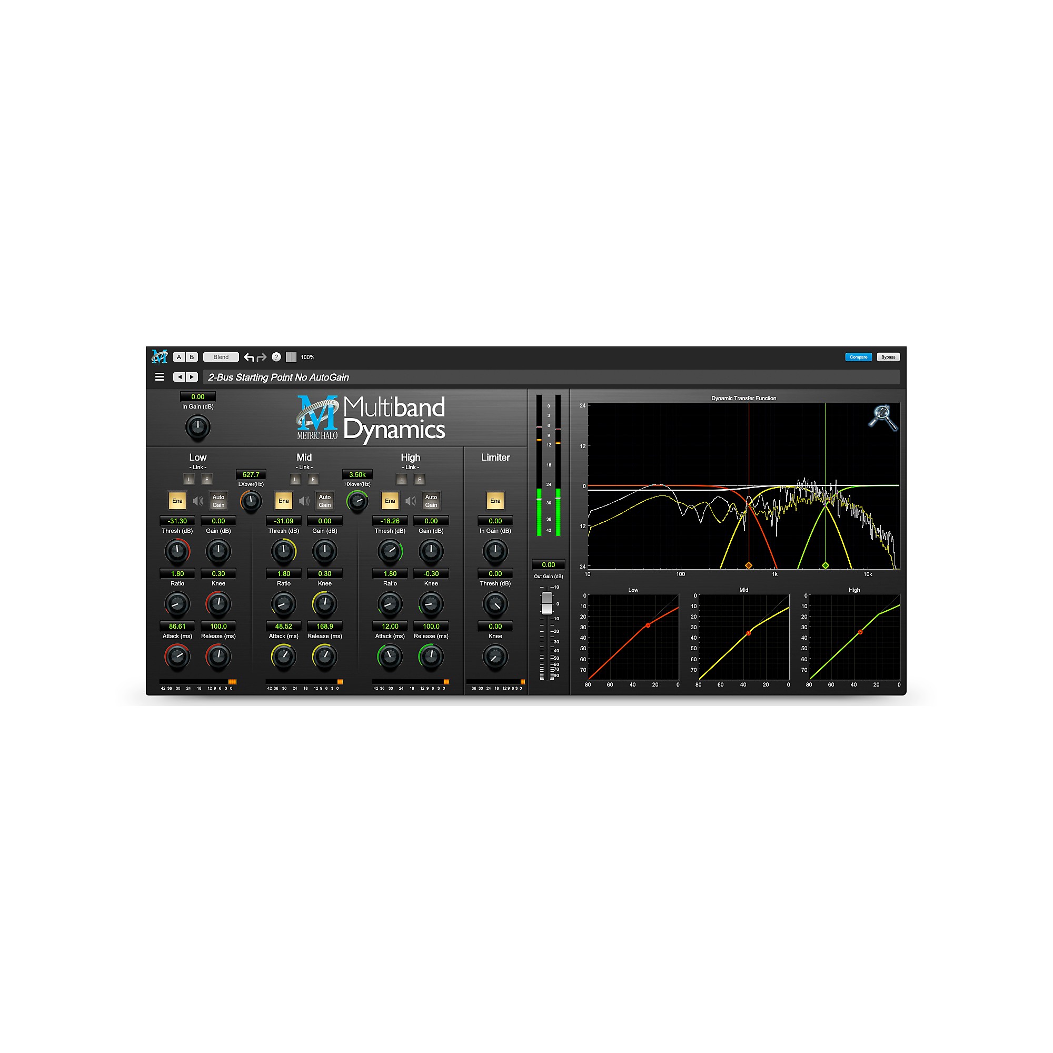Click the High band Thresh knob
Screen dimensions: 1053x1053
(390, 552)
